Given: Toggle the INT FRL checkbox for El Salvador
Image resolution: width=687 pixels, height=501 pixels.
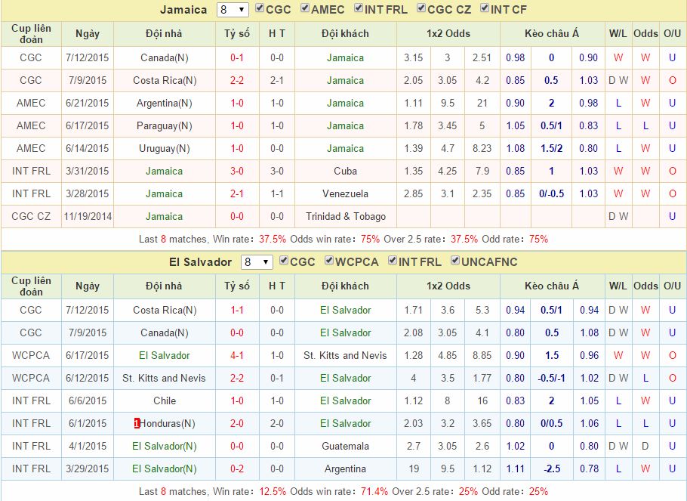Looking at the screenshot, I should pos(393,261).
